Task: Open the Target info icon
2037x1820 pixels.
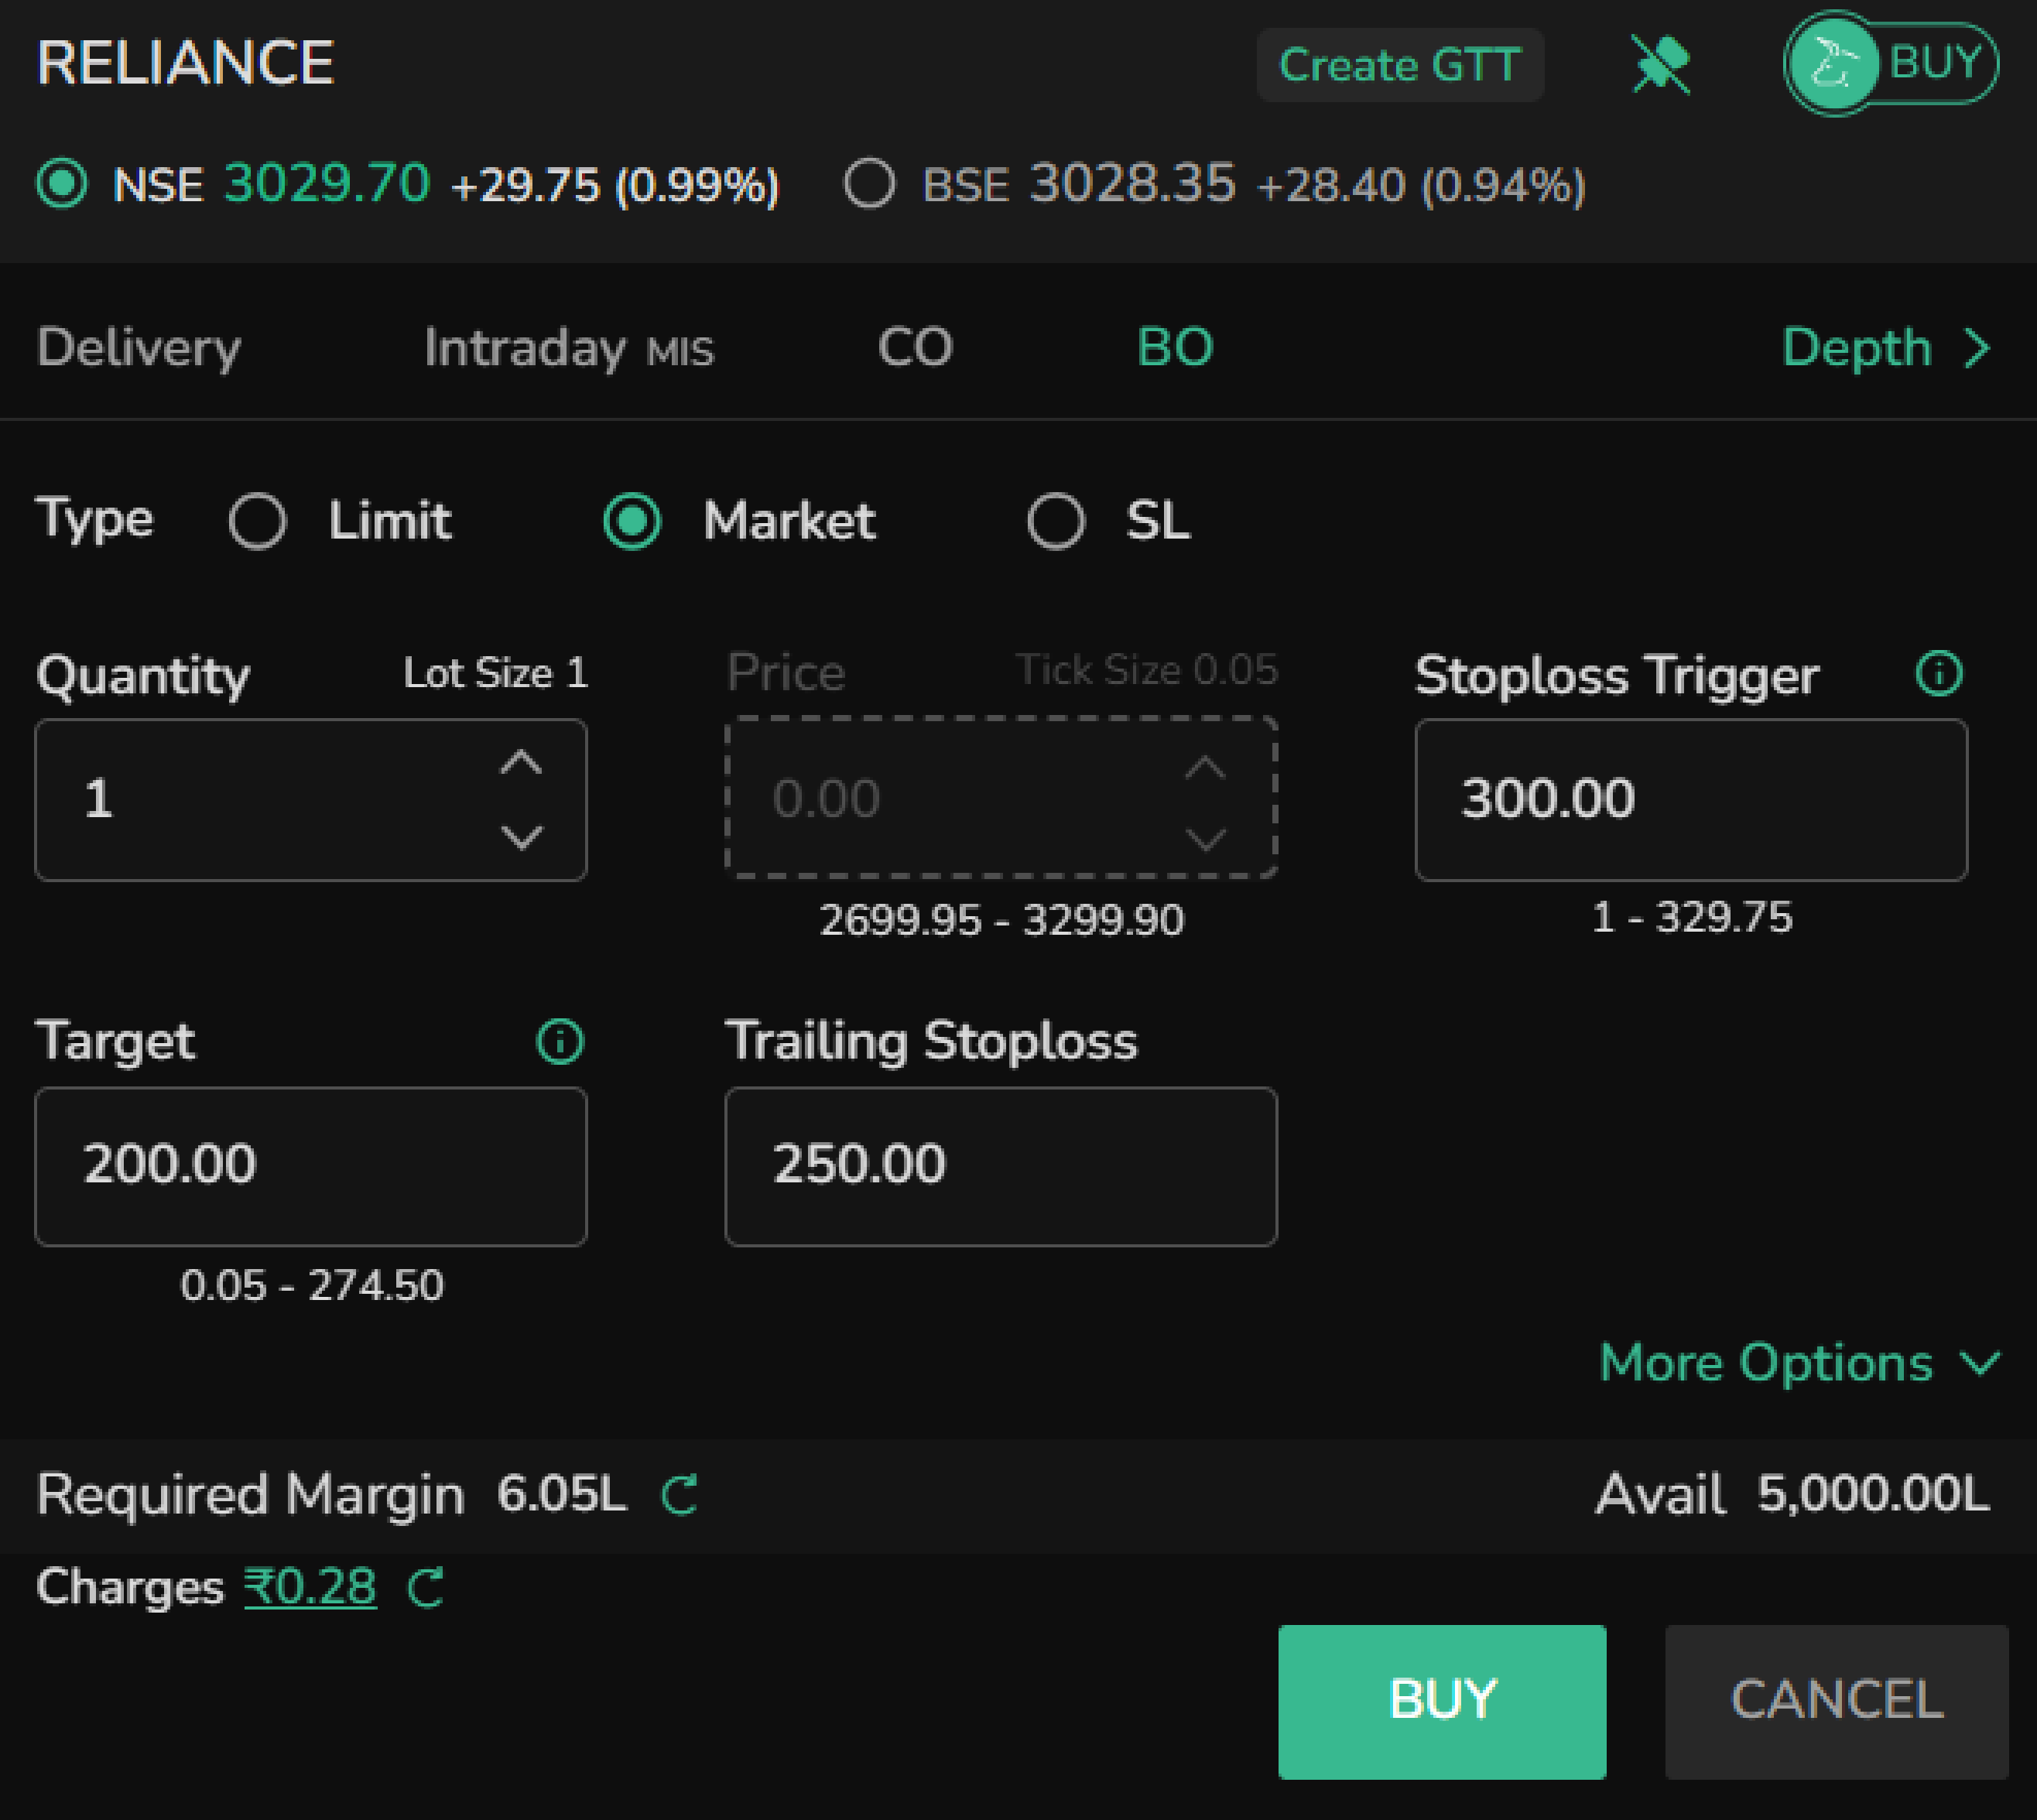Action: click(x=560, y=1041)
